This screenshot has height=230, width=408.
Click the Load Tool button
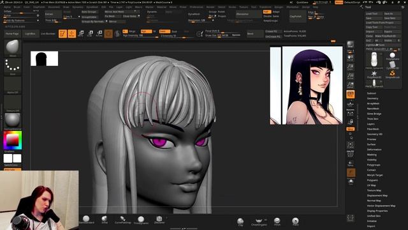click(x=374, y=13)
